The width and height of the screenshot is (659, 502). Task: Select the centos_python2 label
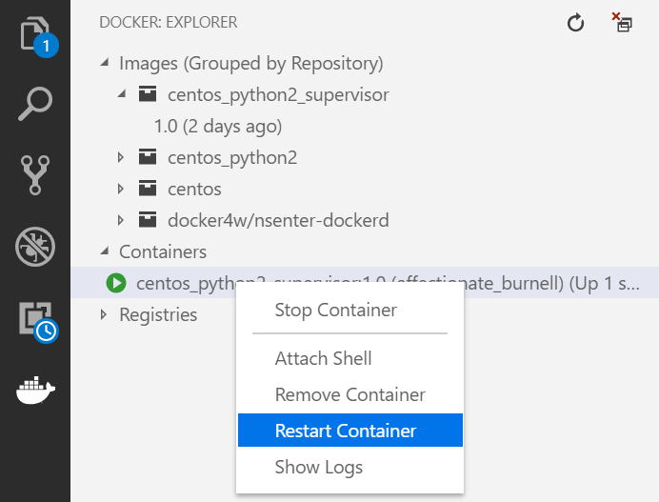pos(232,158)
